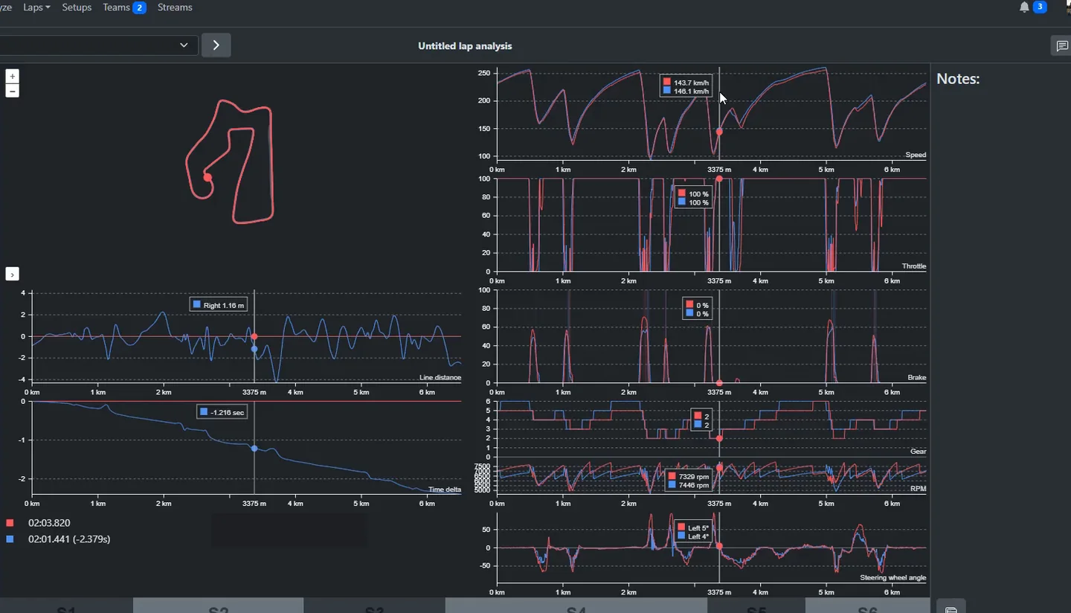Zoom in on the track map
Viewport: 1071px width, 613px height.
[12, 76]
